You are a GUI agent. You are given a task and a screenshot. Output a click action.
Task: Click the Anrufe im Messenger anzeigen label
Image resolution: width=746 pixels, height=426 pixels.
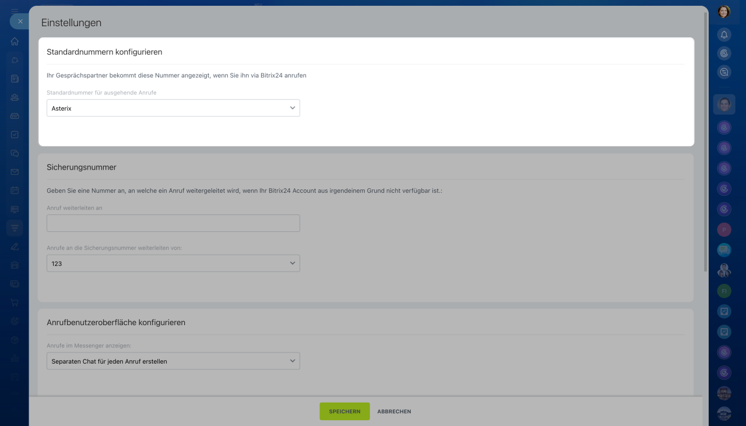pos(89,346)
